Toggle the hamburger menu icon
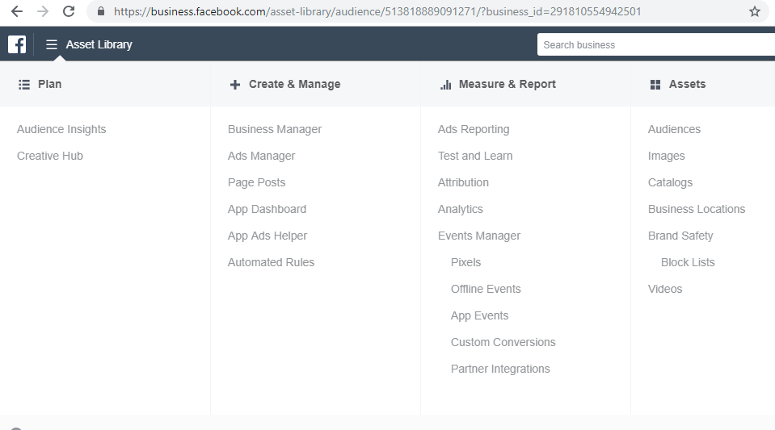This screenshot has width=775, height=430. (x=52, y=44)
